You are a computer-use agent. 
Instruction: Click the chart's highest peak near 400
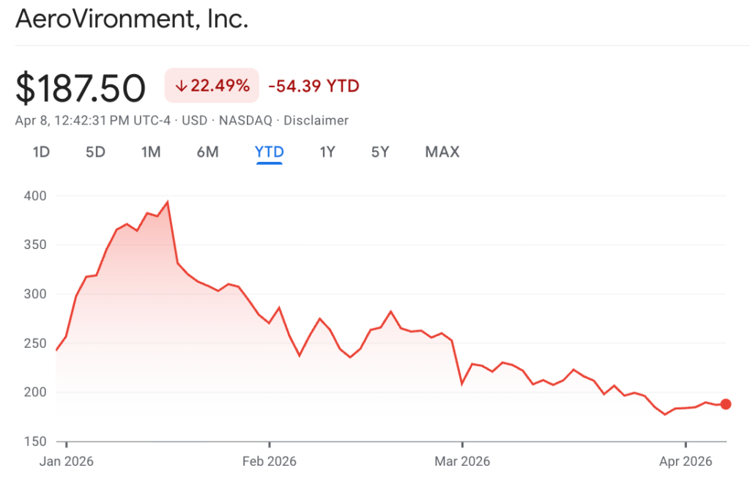click(168, 203)
